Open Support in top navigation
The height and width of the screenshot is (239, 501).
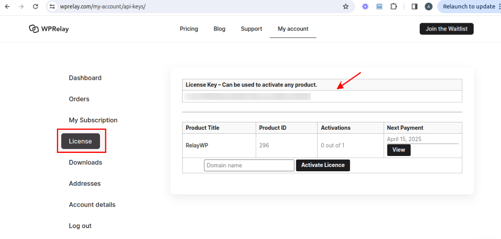coord(251,29)
